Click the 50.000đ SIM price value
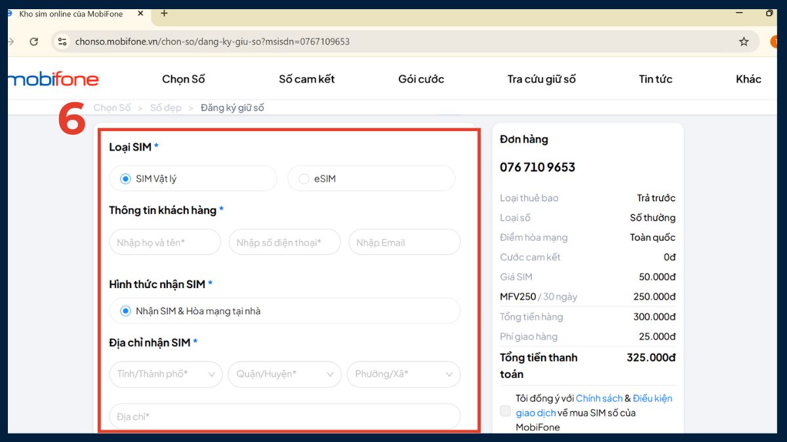Image resolution: width=787 pixels, height=442 pixels. [x=657, y=277]
